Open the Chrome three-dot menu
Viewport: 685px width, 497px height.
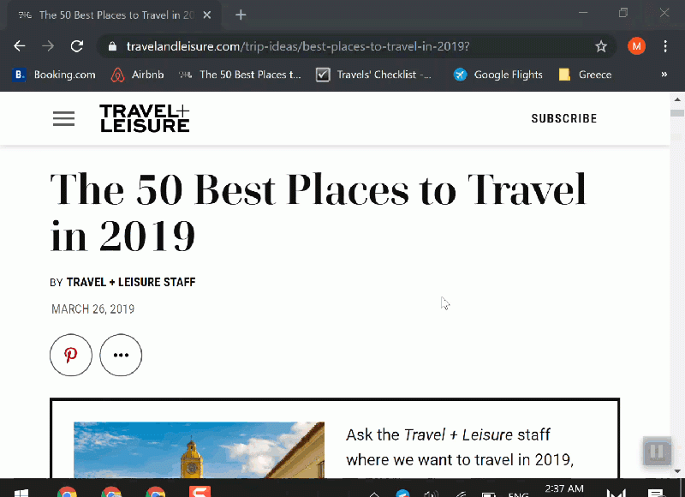[x=665, y=46]
